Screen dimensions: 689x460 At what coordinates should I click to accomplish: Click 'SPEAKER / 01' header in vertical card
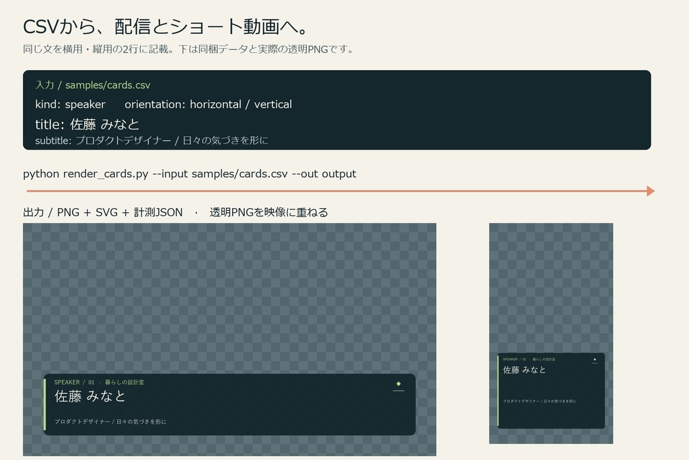[529, 359]
